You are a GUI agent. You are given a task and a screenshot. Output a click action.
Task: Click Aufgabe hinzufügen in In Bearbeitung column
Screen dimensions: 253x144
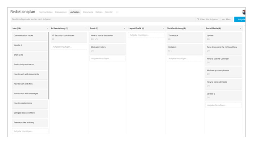tap(69, 47)
